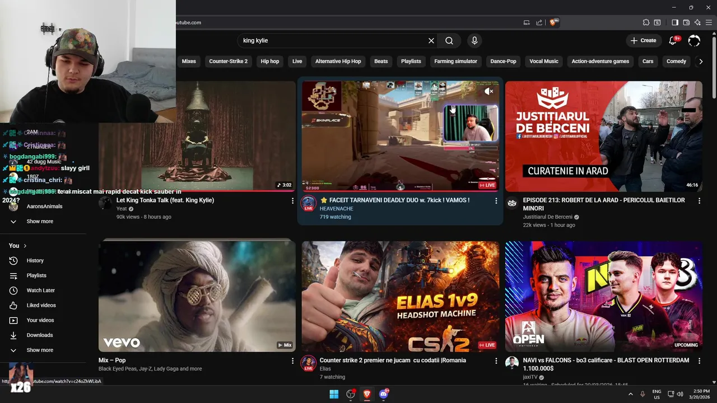Viewport: 717px width, 403px height.
Task: Open options menu for Elias Counter strike stream
Action: coord(496,361)
